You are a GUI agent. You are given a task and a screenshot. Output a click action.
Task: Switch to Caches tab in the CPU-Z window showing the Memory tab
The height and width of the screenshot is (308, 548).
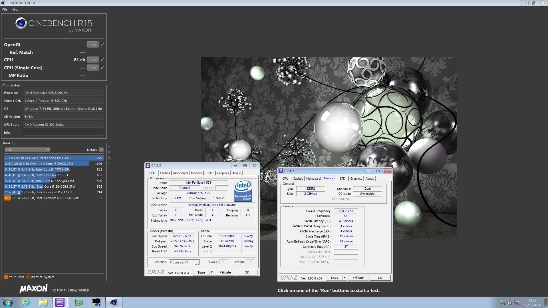coord(298,179)
